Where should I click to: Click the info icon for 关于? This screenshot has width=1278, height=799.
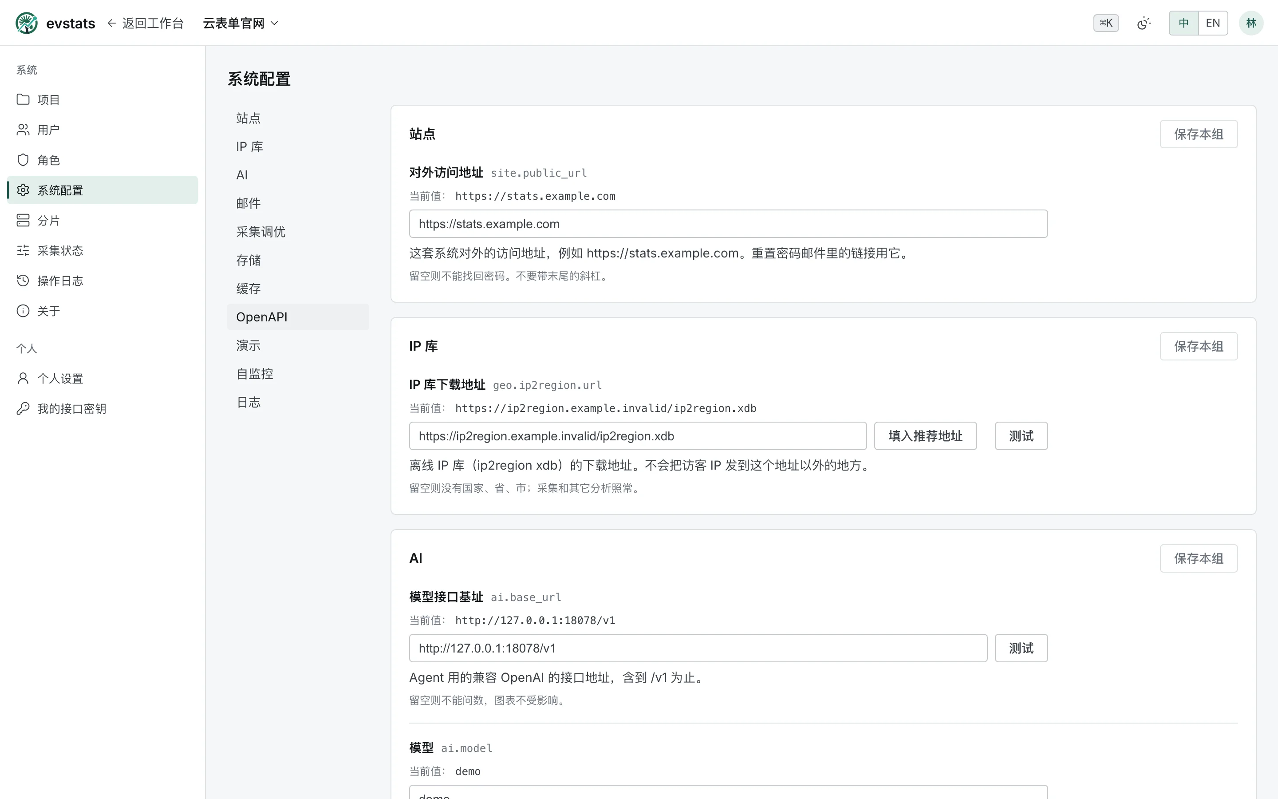pyautogui.click(x=23, y=311)
